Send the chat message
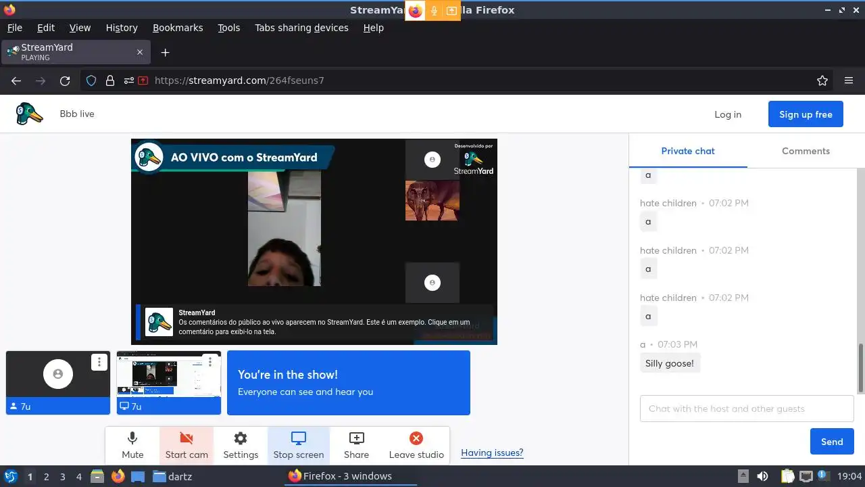This screenshot has width=865, height=487. (x=832, y=442)
